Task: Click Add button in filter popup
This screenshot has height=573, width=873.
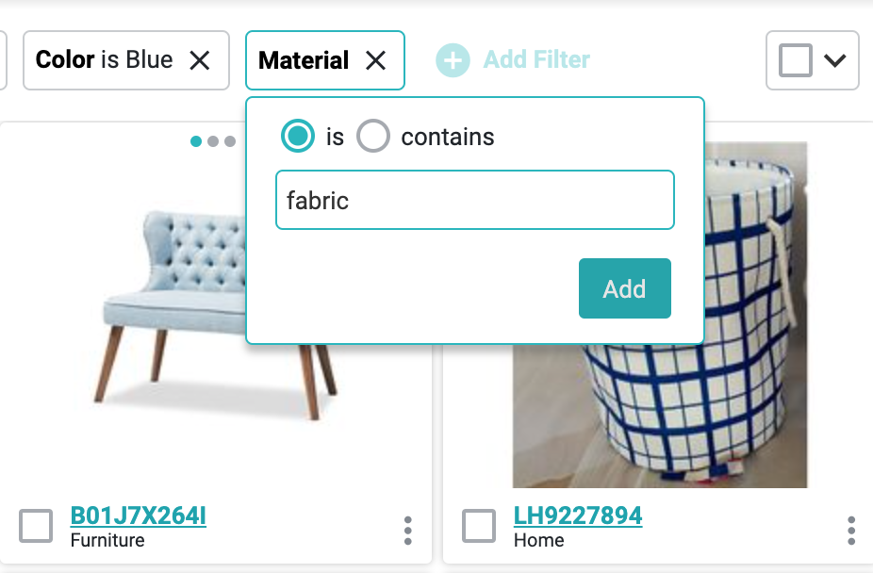Action: (624, 288)
